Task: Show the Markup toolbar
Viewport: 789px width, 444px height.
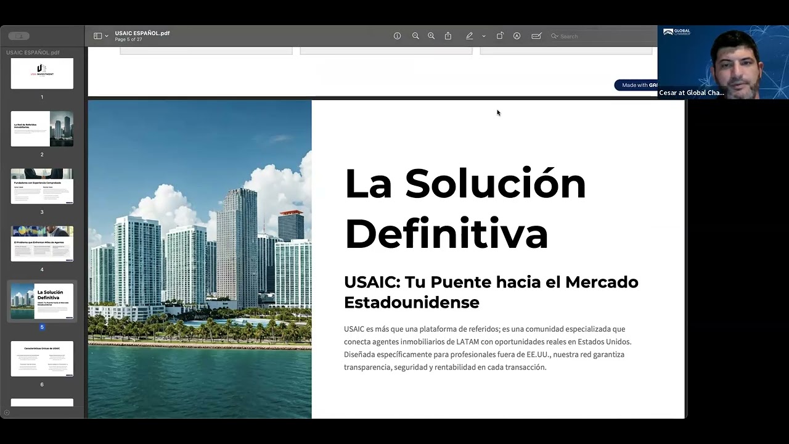Action: tap(517, 36)
